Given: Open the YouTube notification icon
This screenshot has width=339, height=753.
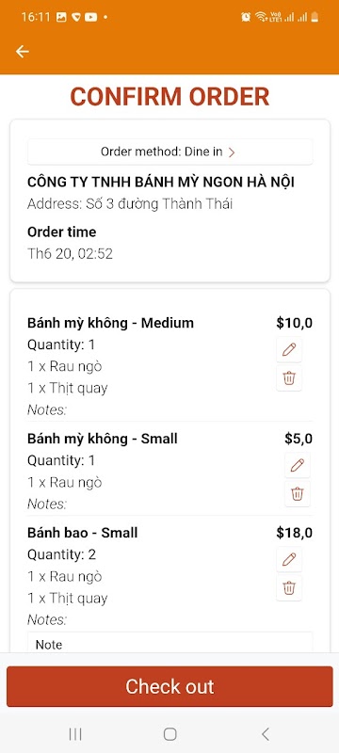Looking at the screenshot, I should point(90,17).
